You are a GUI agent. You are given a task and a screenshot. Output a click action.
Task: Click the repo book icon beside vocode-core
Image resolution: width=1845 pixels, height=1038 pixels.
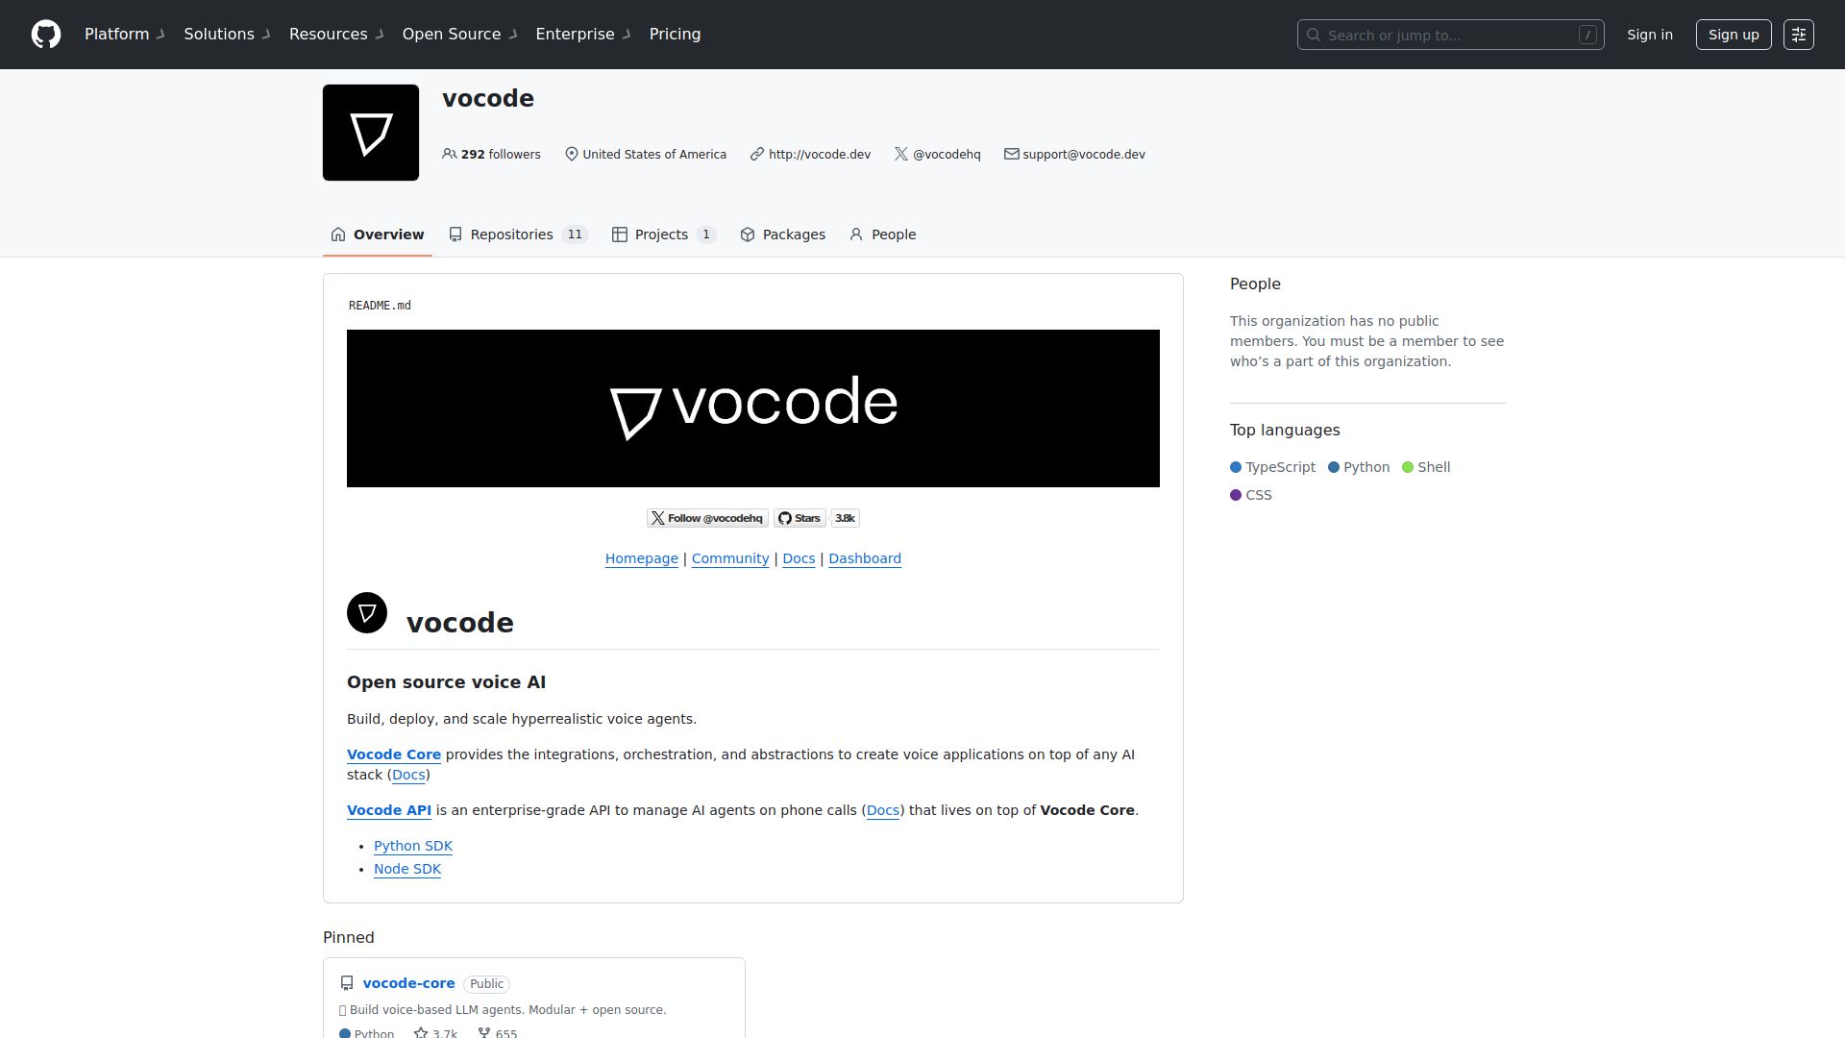click(346, 982)
